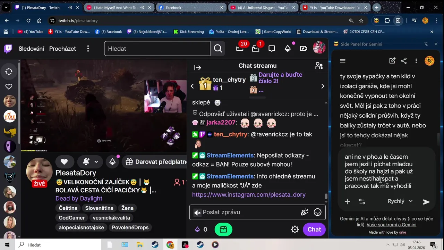
Task: Start new Gemini chat edit icon
Action: click(392, 61)
